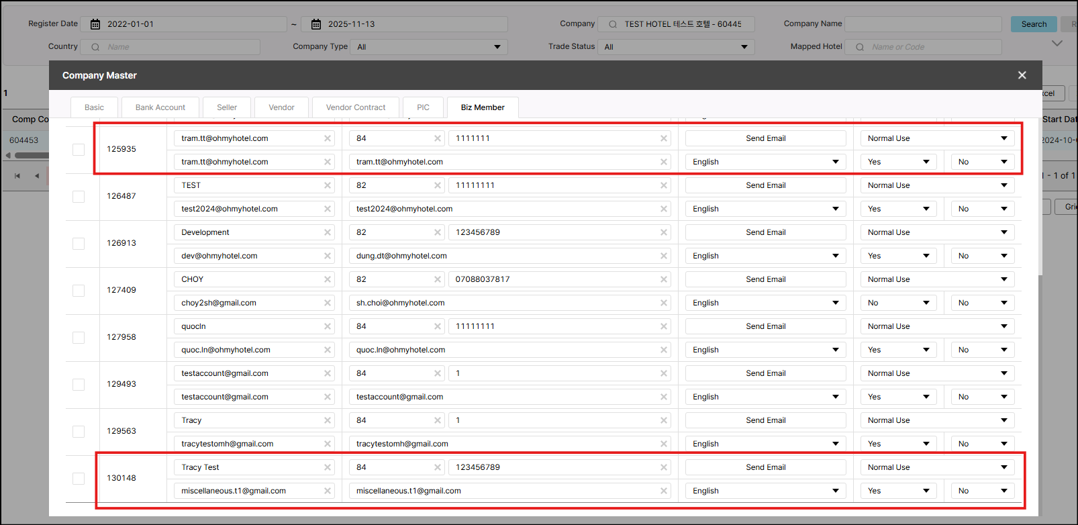Click the end date calendar icon

pyautogui.click(x=315, y=24)
